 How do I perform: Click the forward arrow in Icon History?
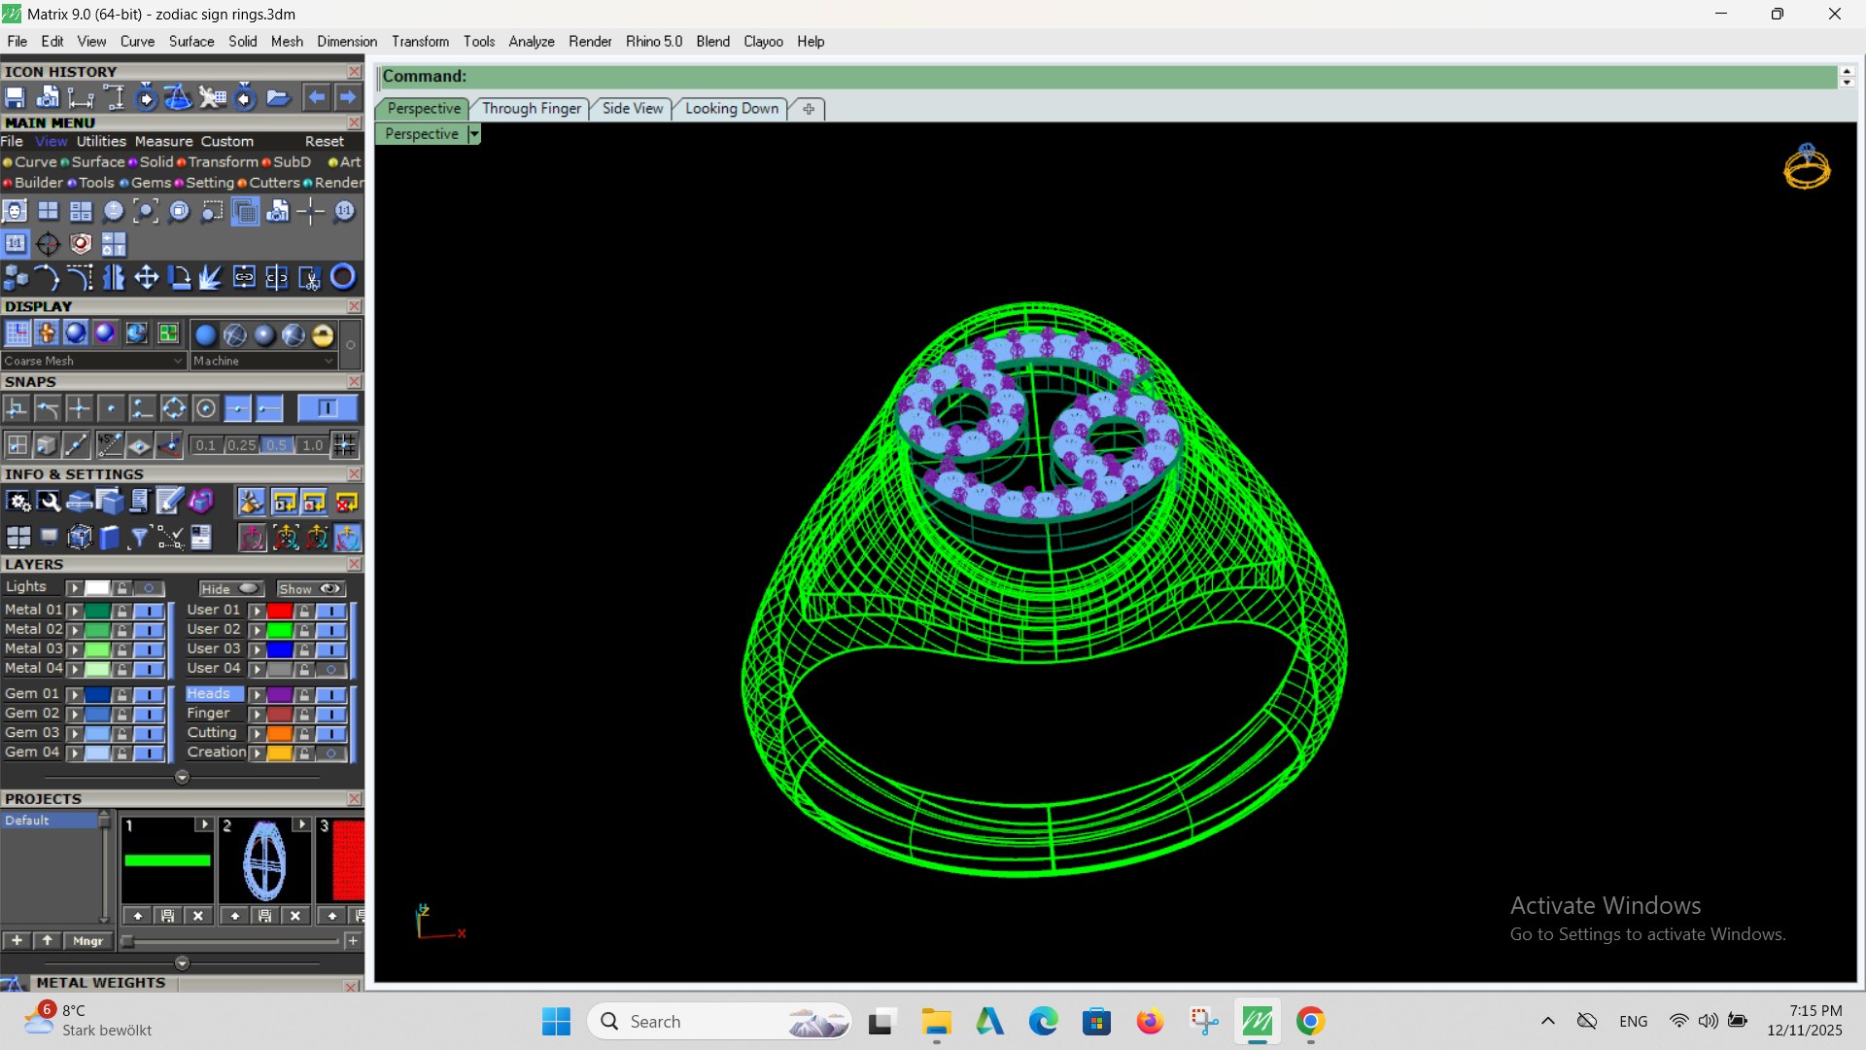point(348,97)
